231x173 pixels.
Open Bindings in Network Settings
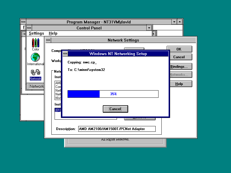181,67
